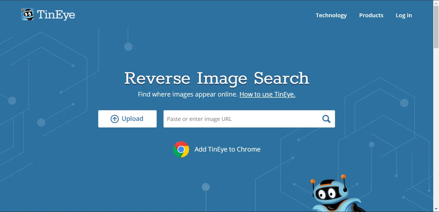Click the Log in link
This screenshot has width=439, height=212.
click(x=404, y=15)
